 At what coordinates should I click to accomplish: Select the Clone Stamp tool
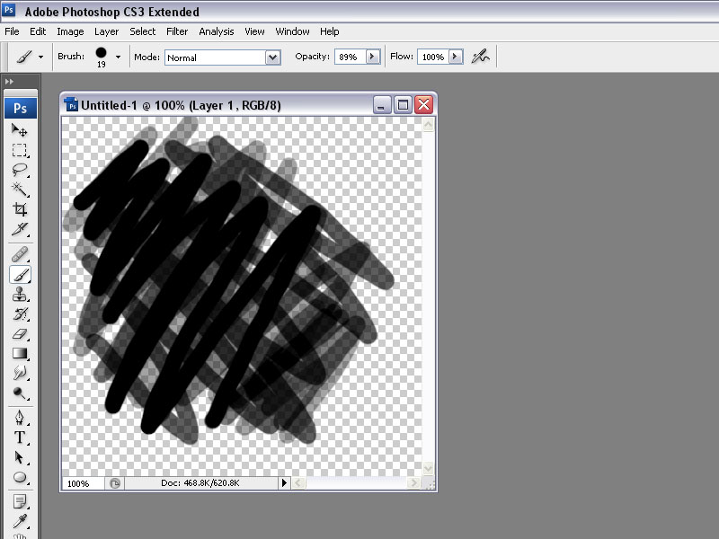(20, 294)
